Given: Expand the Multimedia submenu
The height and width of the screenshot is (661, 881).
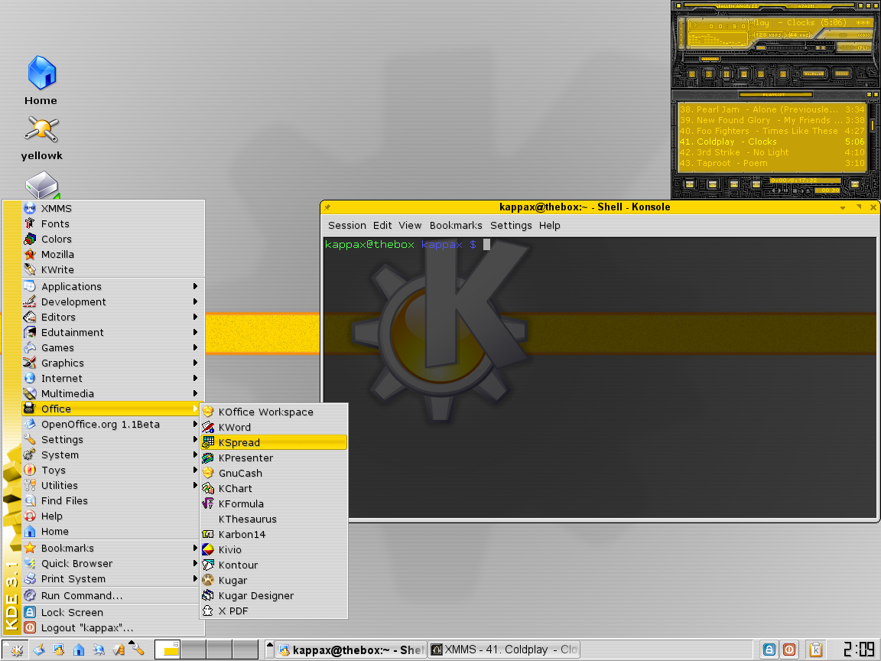Looking at the screenshot, I should [x=113, y=393].
